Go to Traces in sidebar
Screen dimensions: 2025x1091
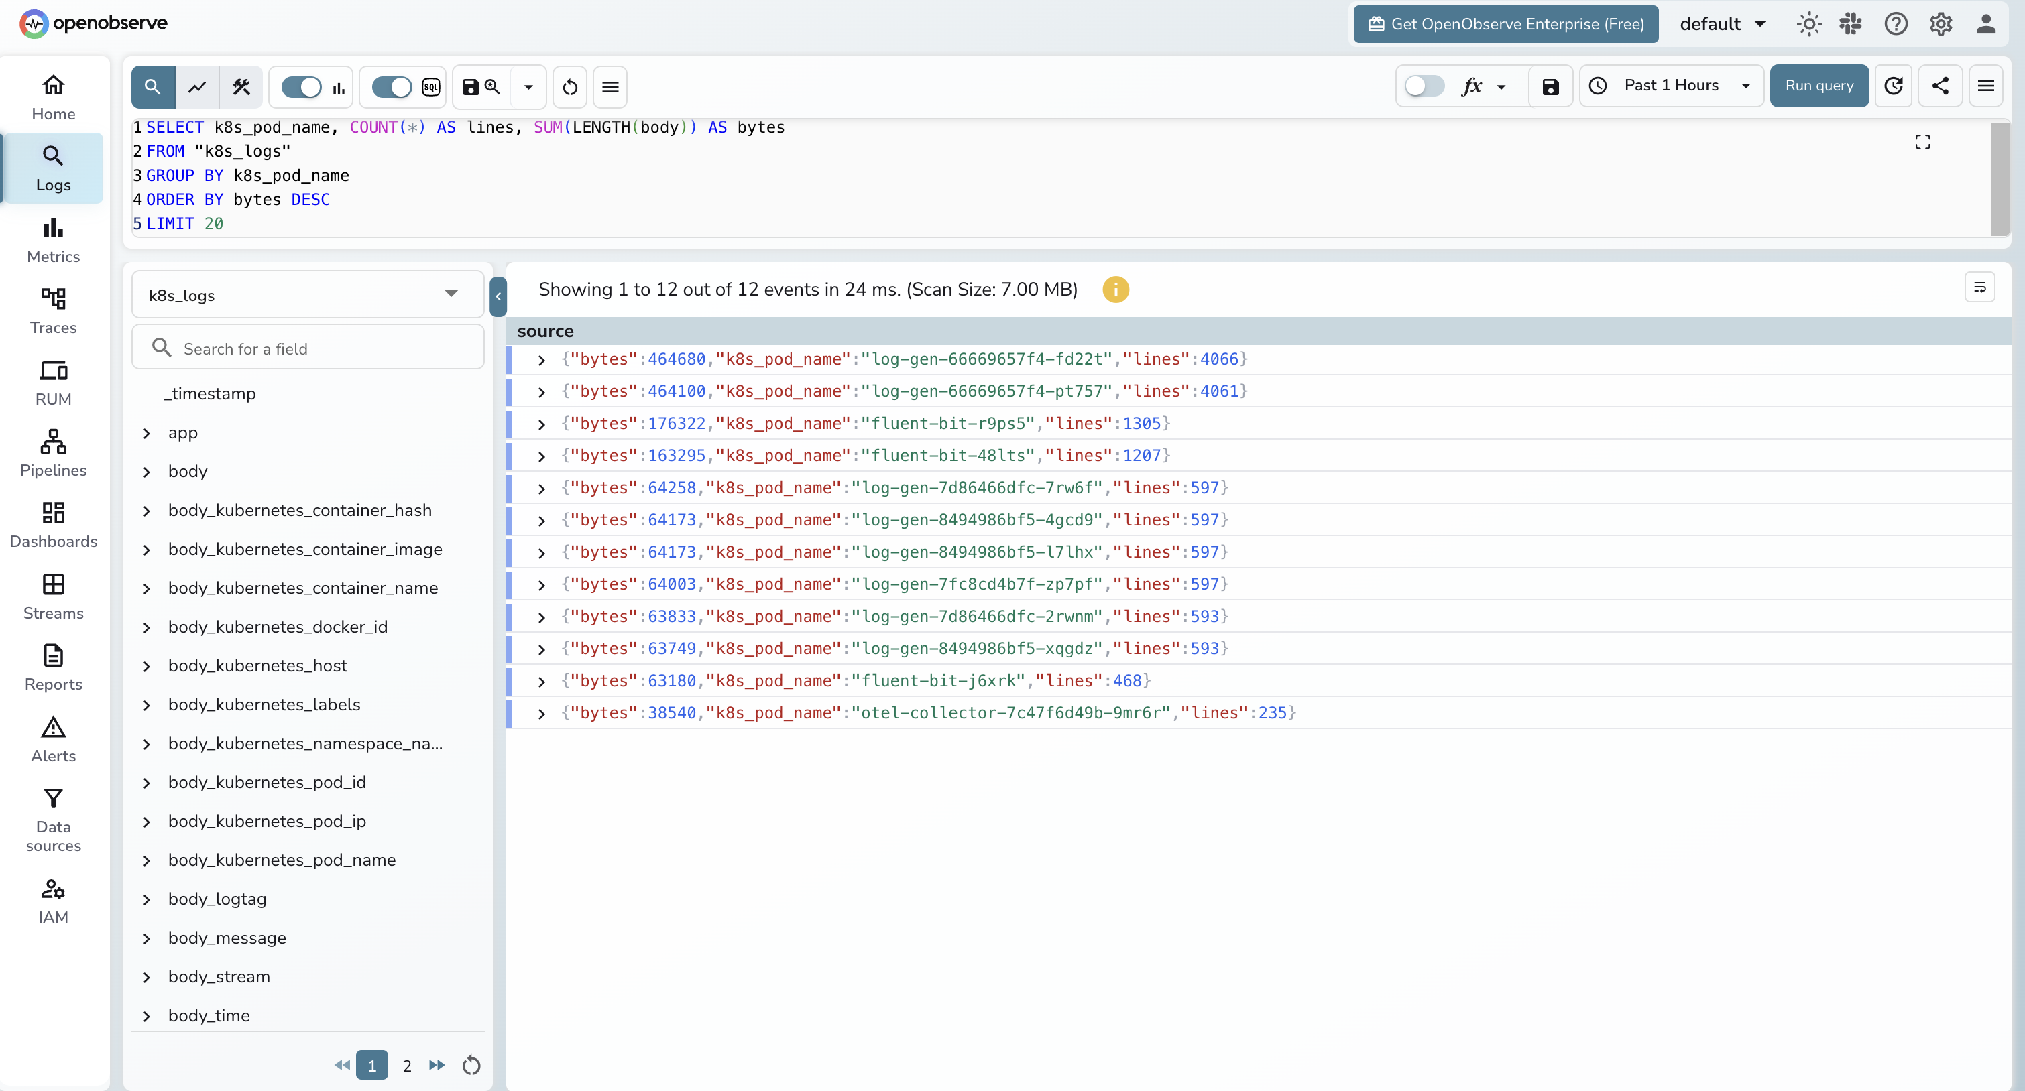click(x=54, y=312)
